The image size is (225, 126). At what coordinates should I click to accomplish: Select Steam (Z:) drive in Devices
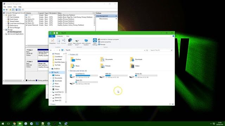point(84,82)
